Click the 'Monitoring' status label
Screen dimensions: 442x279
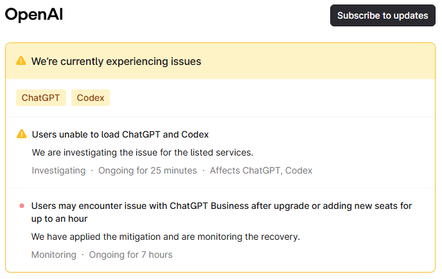[x=53, y=255]
